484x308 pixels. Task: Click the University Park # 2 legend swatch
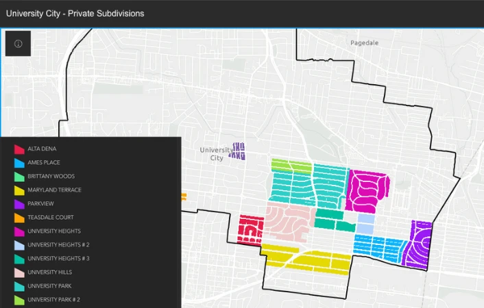(x=19, y=300)
